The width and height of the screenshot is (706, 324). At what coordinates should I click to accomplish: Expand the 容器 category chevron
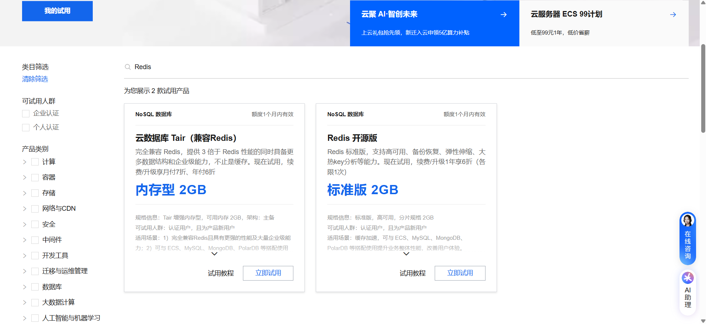coord(25,178)
